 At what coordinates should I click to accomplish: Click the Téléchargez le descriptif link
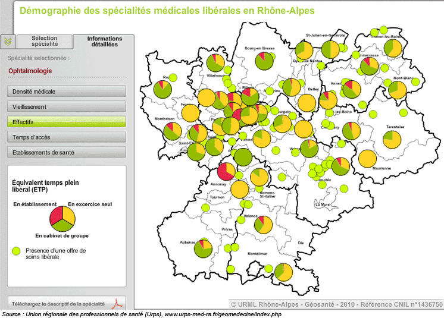tap(58, 303)
